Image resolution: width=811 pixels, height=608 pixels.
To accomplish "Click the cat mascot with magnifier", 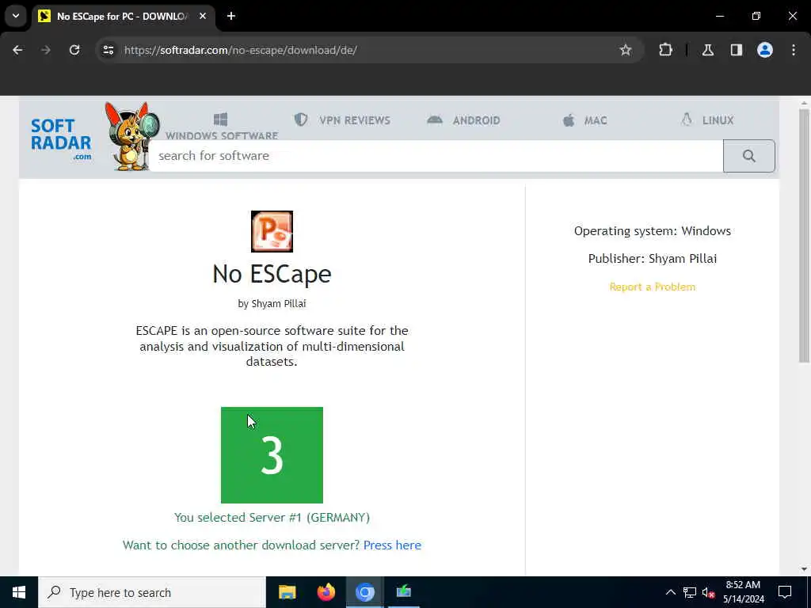I will (131, 136).
